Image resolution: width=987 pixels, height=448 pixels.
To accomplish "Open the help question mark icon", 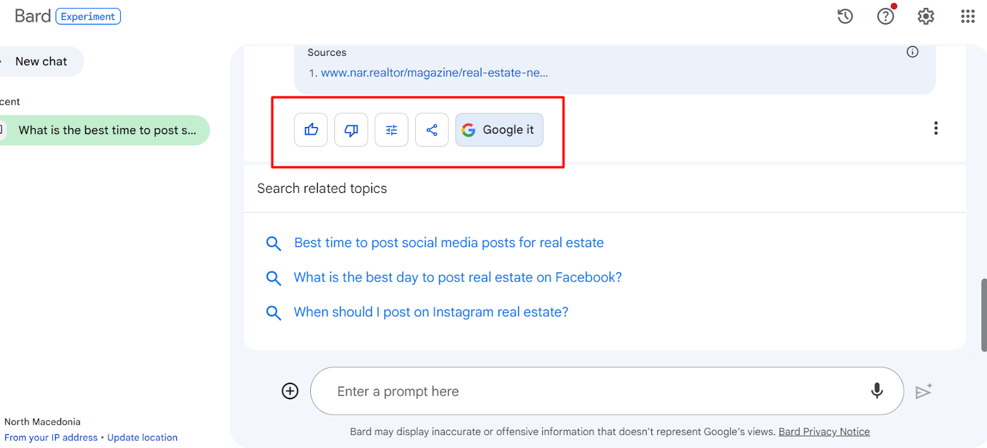I will click(886, 16).
